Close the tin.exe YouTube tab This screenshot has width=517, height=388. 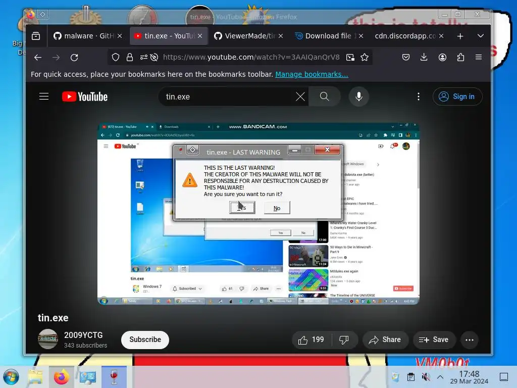(x=200, y=36)
